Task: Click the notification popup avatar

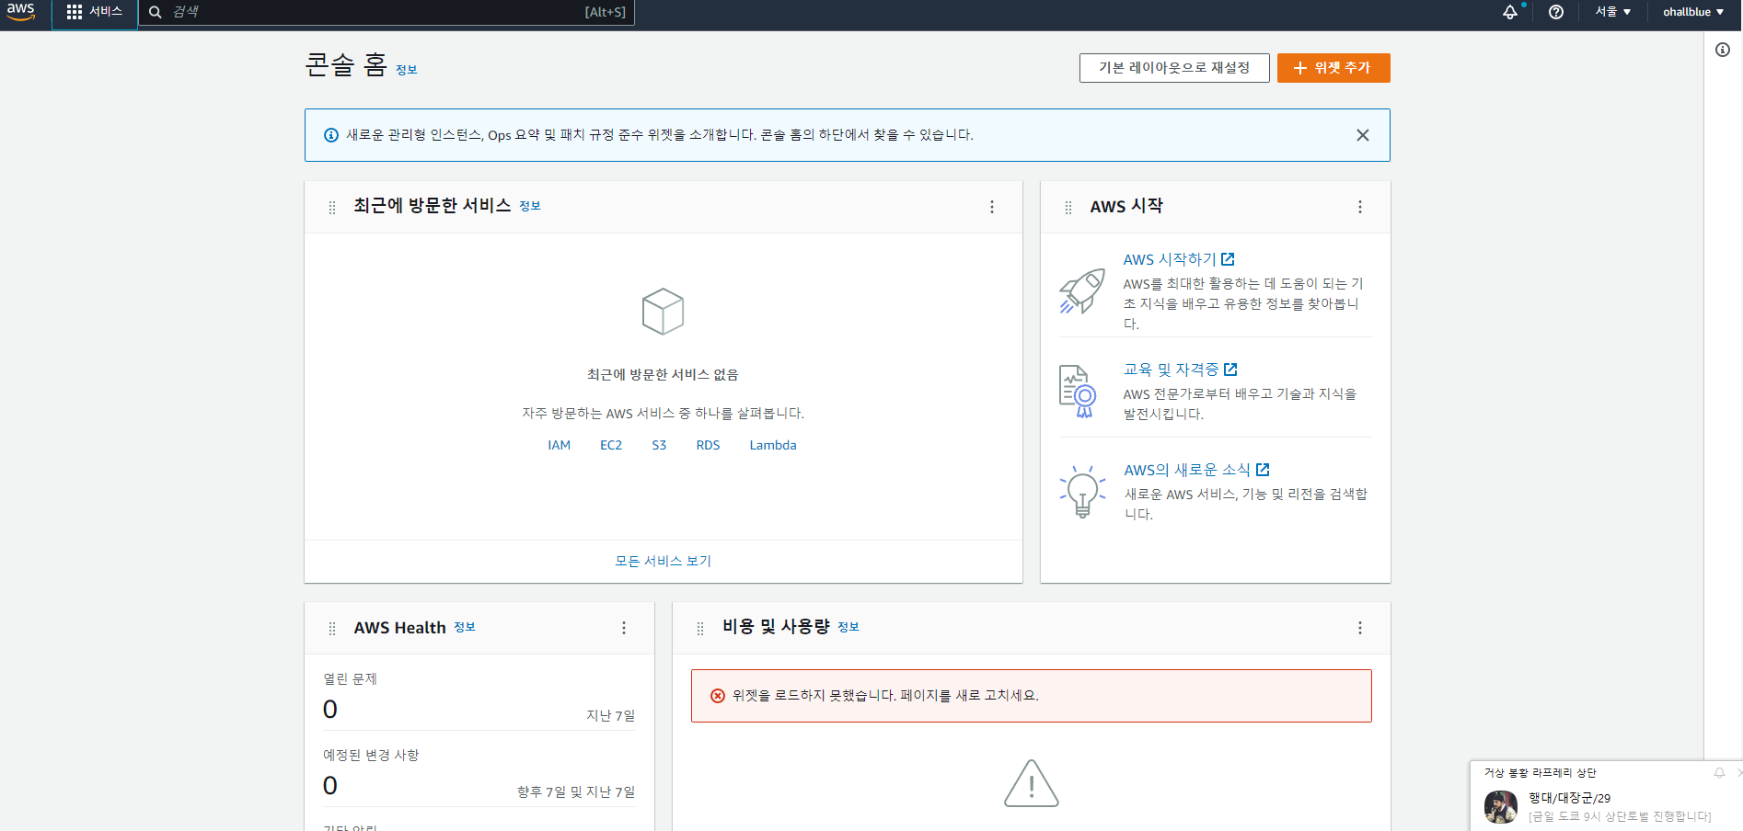Action: coord(1501,807)
